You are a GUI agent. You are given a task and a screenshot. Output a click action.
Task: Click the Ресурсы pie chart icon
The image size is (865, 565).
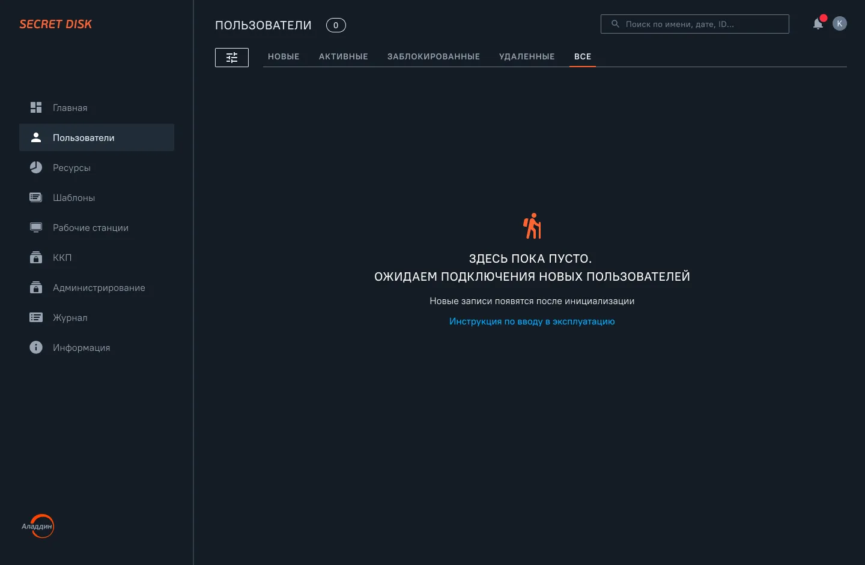pos(36,167)
